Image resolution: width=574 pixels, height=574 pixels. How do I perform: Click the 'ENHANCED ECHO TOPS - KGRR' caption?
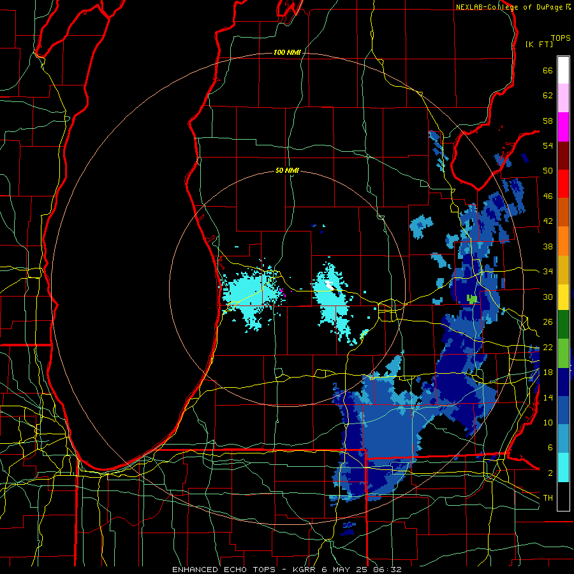tap(244, 570)
